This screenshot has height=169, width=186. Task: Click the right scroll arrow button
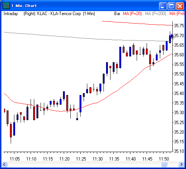181,164
